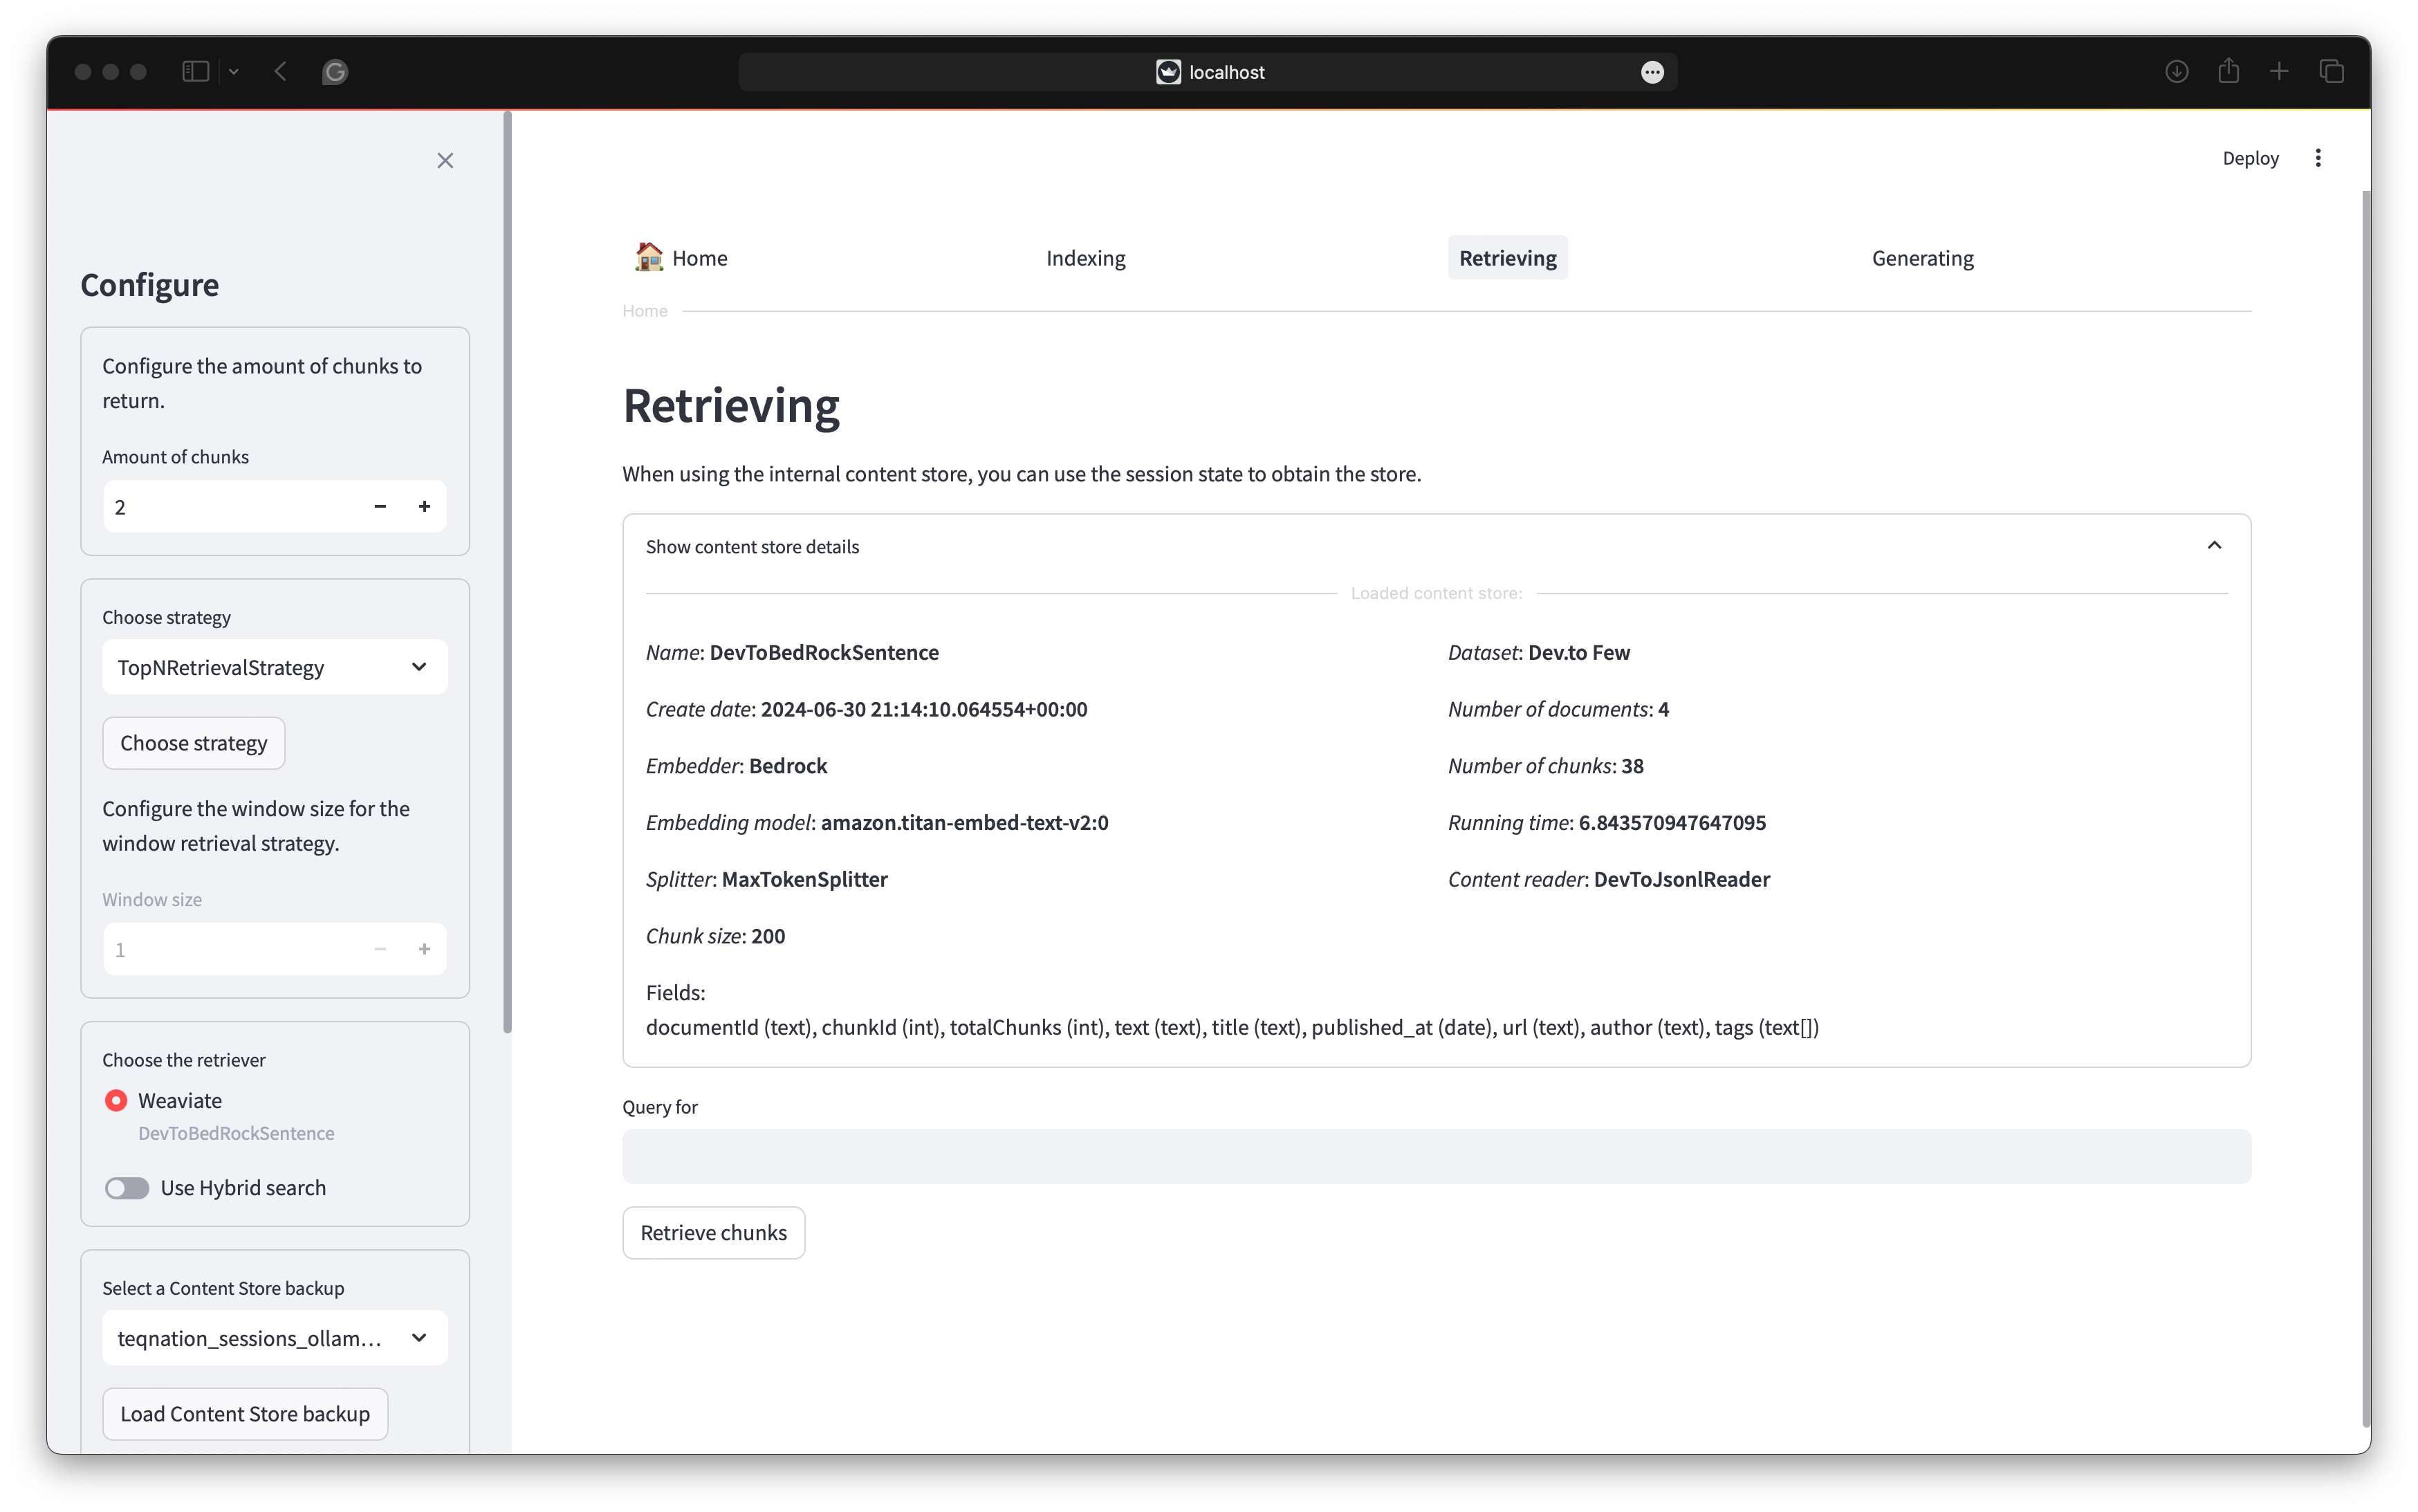The width and height of the screenshot is (2418, 1512).
Task: Switch to the Generating tab
Action: 1922,257
